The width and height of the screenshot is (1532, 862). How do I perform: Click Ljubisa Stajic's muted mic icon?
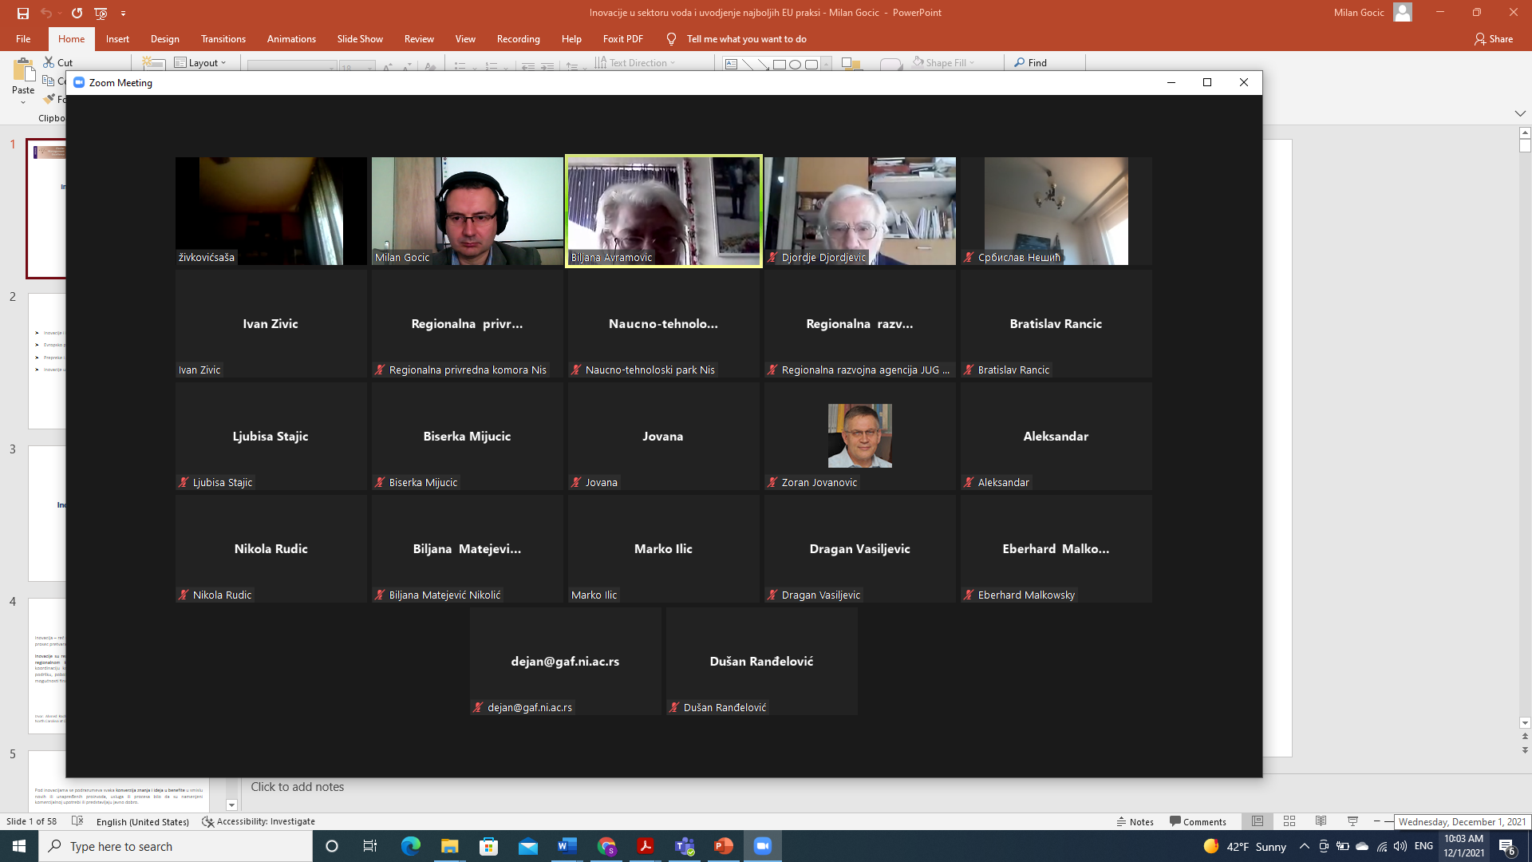pos(184,483)
